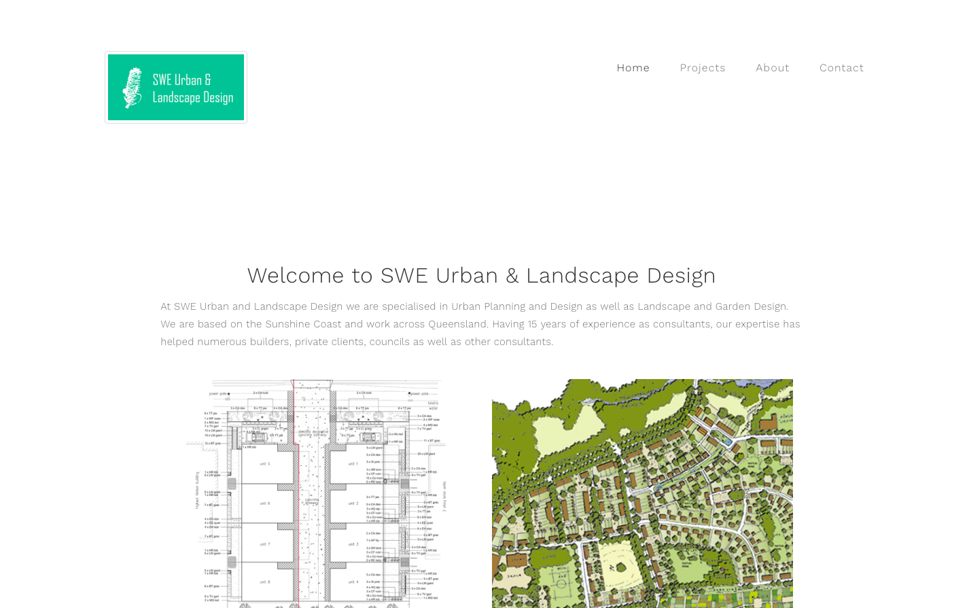The image size is (969, 608).
Task: Click the unit 4 block on the plan
Action: [x=353, y=582]
